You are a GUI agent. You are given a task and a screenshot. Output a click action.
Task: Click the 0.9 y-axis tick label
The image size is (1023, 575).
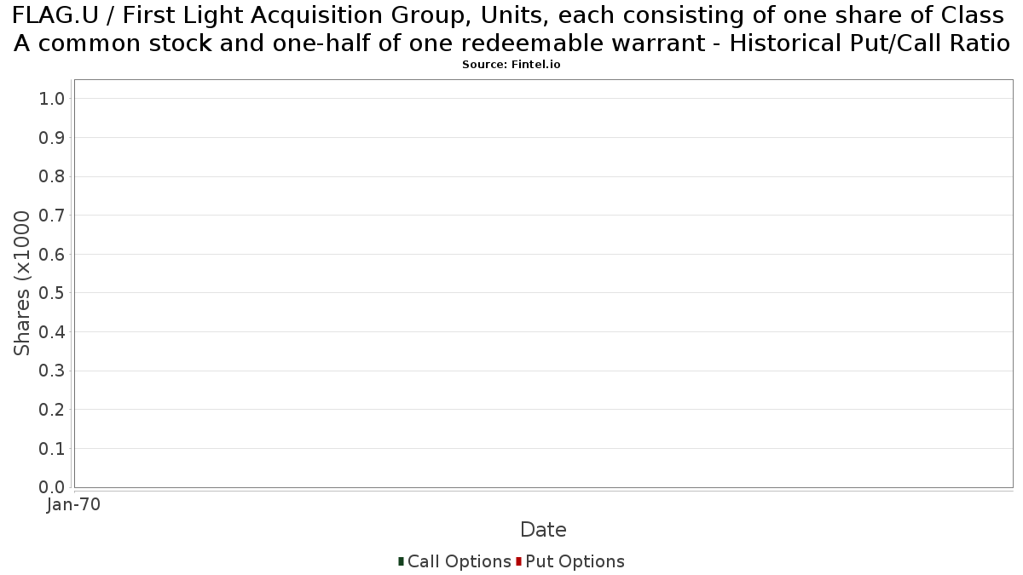tap(52, 138)
